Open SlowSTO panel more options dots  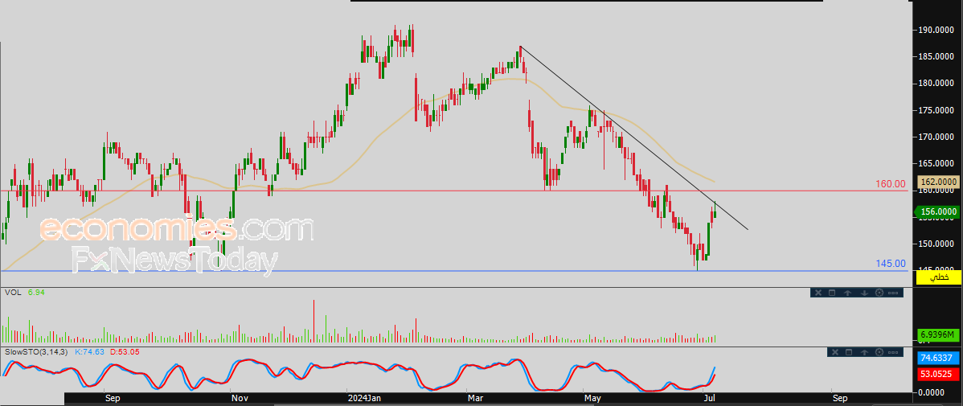pos(894,352)
